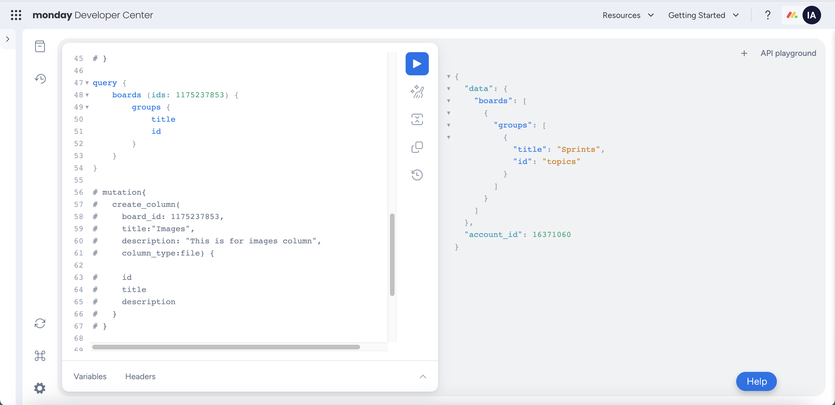Collapse the "boards" array in response
Viewport: 835px width, 405px height.
tap(449, 101)
